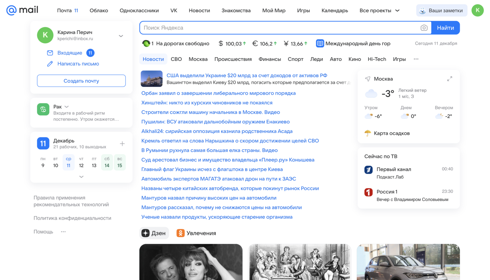This screenshot has height=280, width=490.
Task: Expand the weather widget fullscreen
Action: 450,79
